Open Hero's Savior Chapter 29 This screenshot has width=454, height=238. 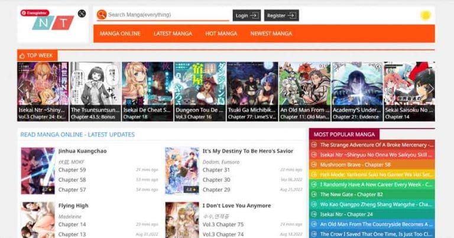pos(216,190)
